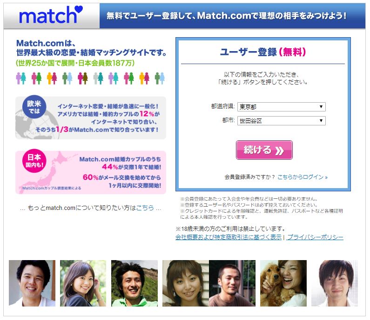This screenshot has height=320, width=370.
Task: Open the プライバシーポリシー link
Action: 315,237
